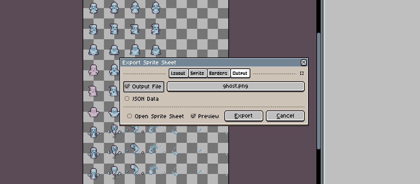Screen dimensions: 420x184
Task: Click the Export button
Action: click(244, 116)
